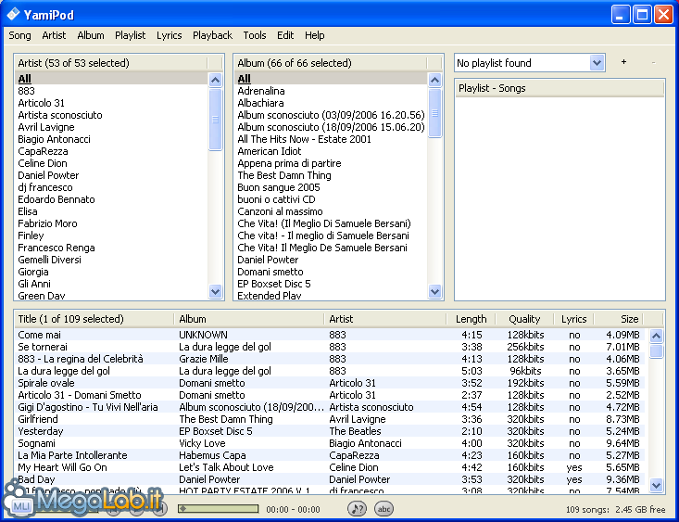Click the Album list scrollbar thumb

pos(434,113)
